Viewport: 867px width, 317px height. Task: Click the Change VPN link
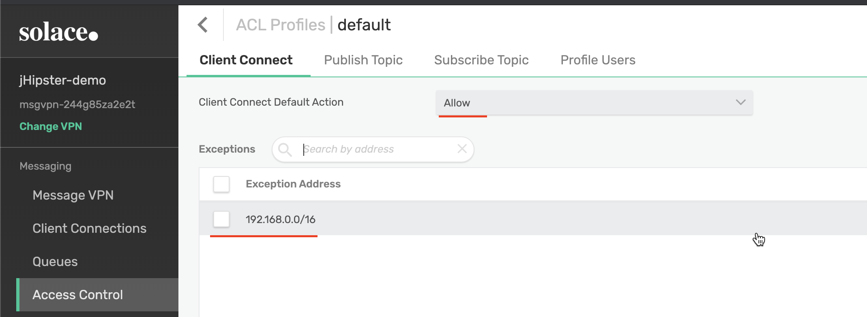[51, 126]
